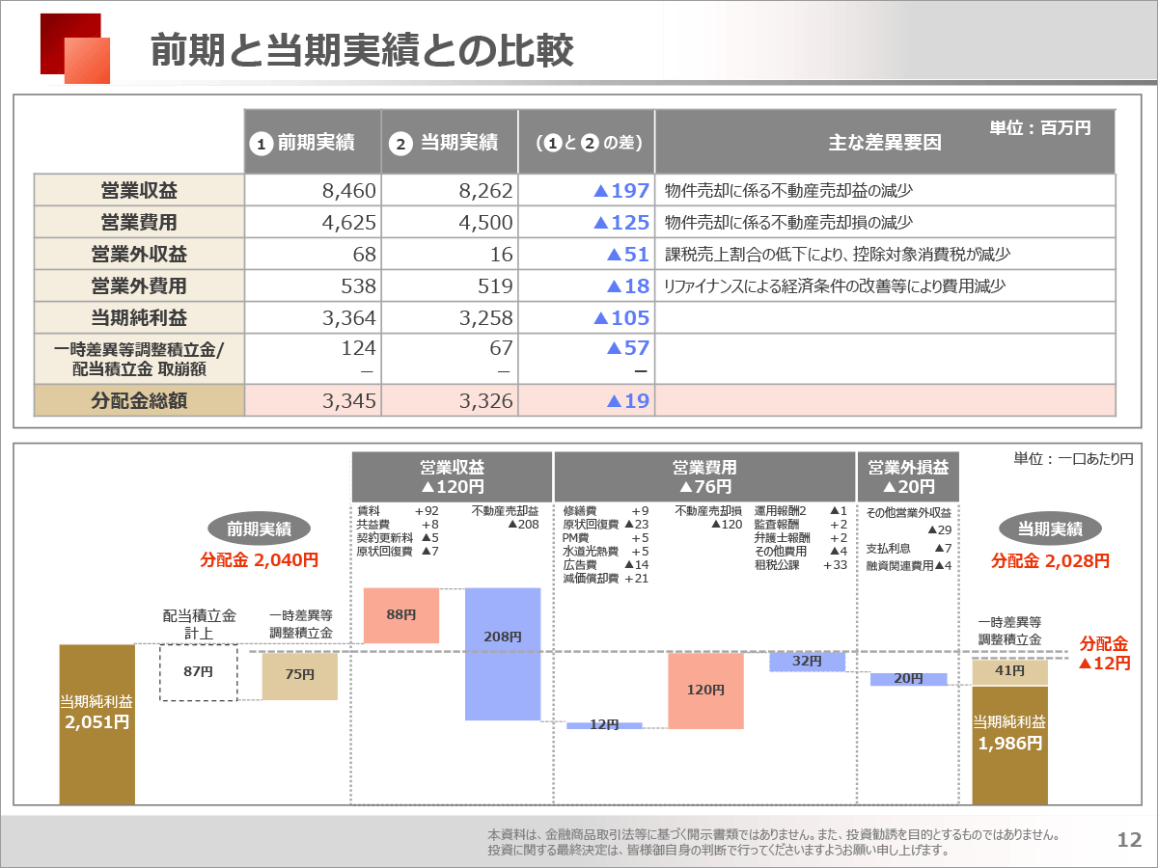
Task: Select the 分配金 2,028円 text
Action: tap(1050, 560)
